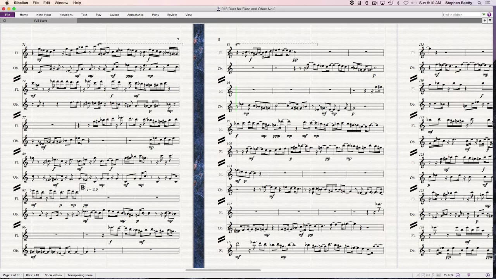This screenshot has width=496, height=279.
Task: Open the View ribbon tab
Action: [x=189, y=15]
